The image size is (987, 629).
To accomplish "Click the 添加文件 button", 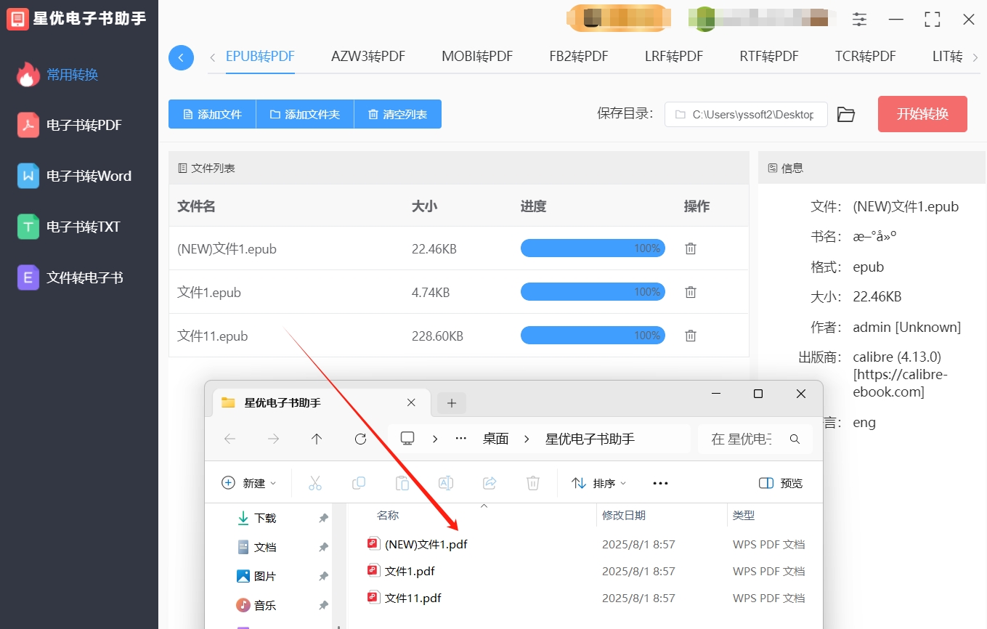I will (212, 114).
